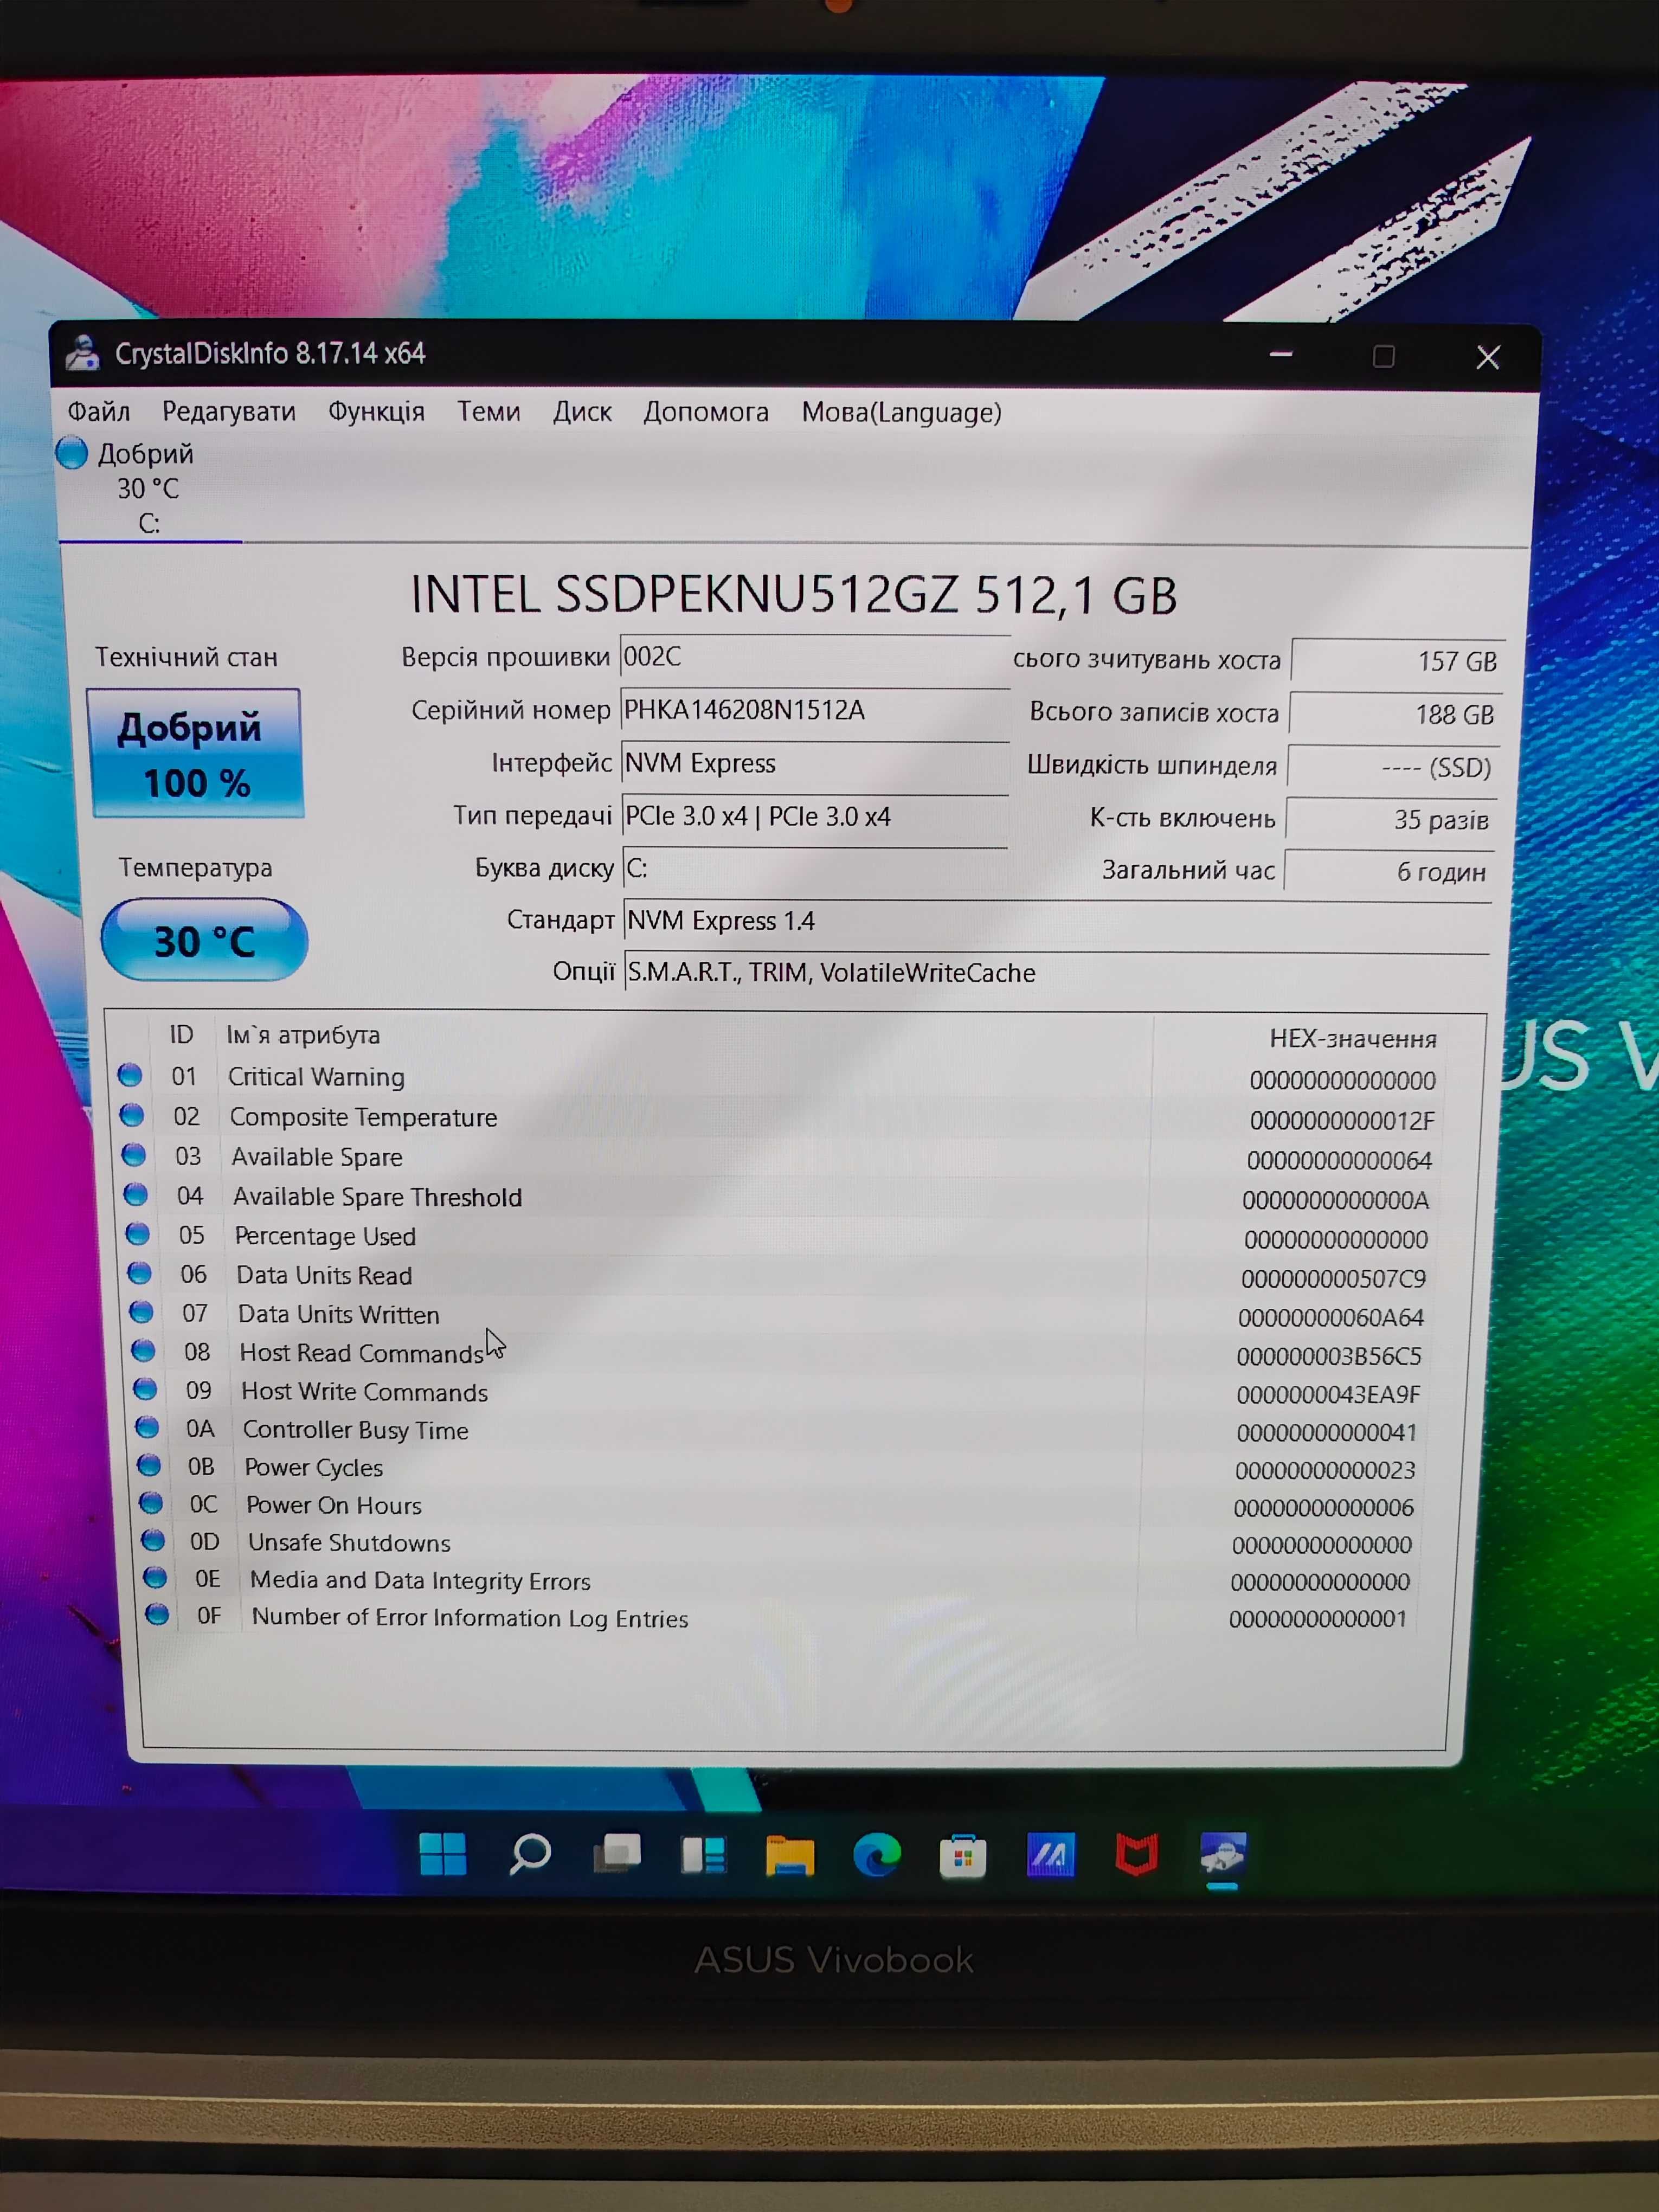Open the Теми menu

(488, 411)
